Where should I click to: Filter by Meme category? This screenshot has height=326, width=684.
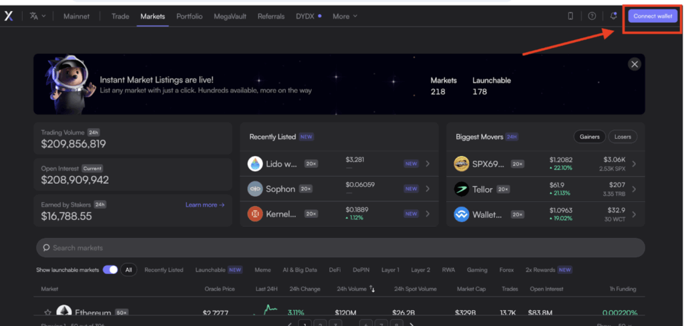[x=263, y=270]
